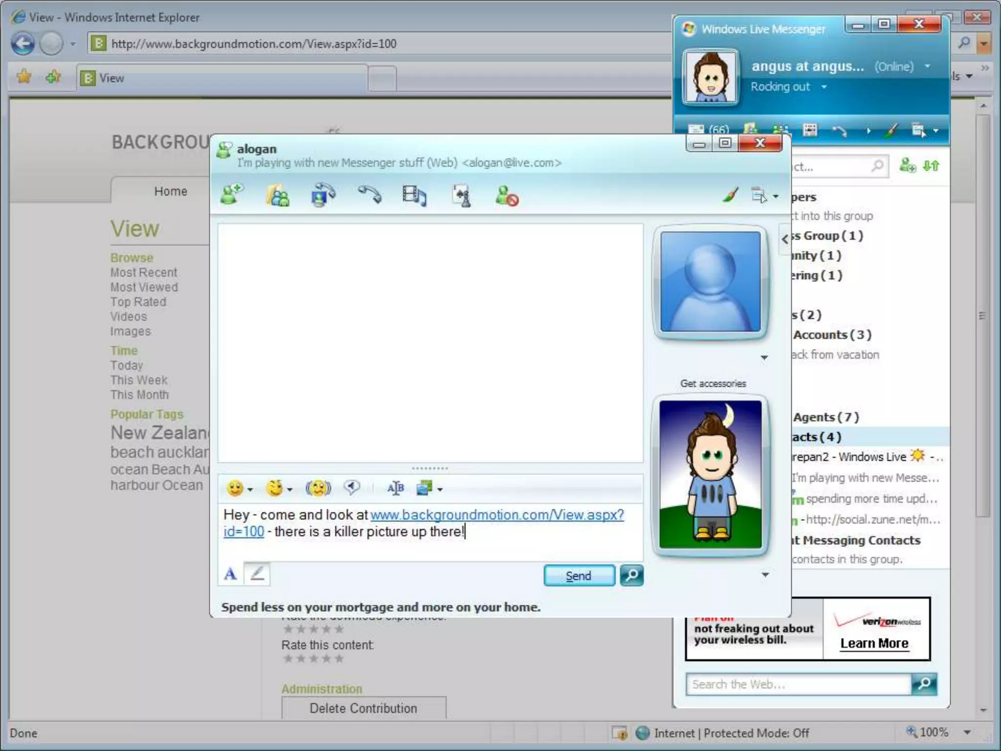This screenshot has width=1001, height=751.
Task: Open the Rocking out personal message dropdown
Action: 824,87
